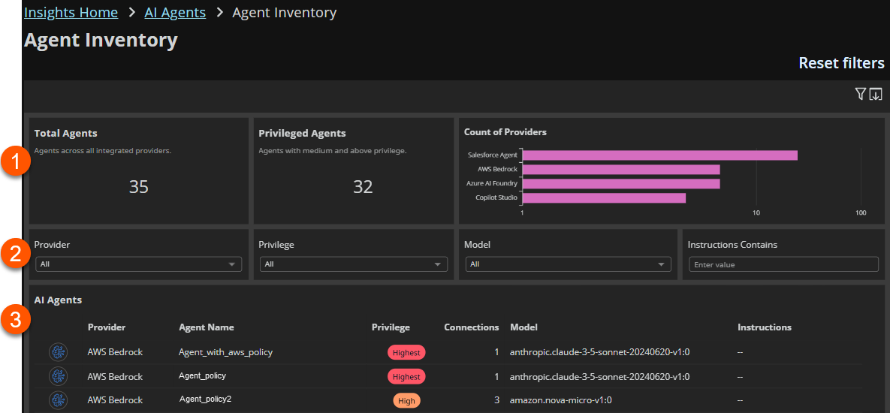Click AWS Bedrock provider in Agent_policy2 row
The height and width of the screenshot is (413, 890).
115,400
